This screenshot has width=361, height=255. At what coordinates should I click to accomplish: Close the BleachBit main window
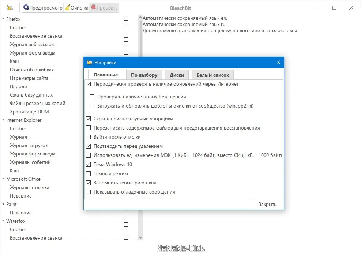[x=351, y=8]
